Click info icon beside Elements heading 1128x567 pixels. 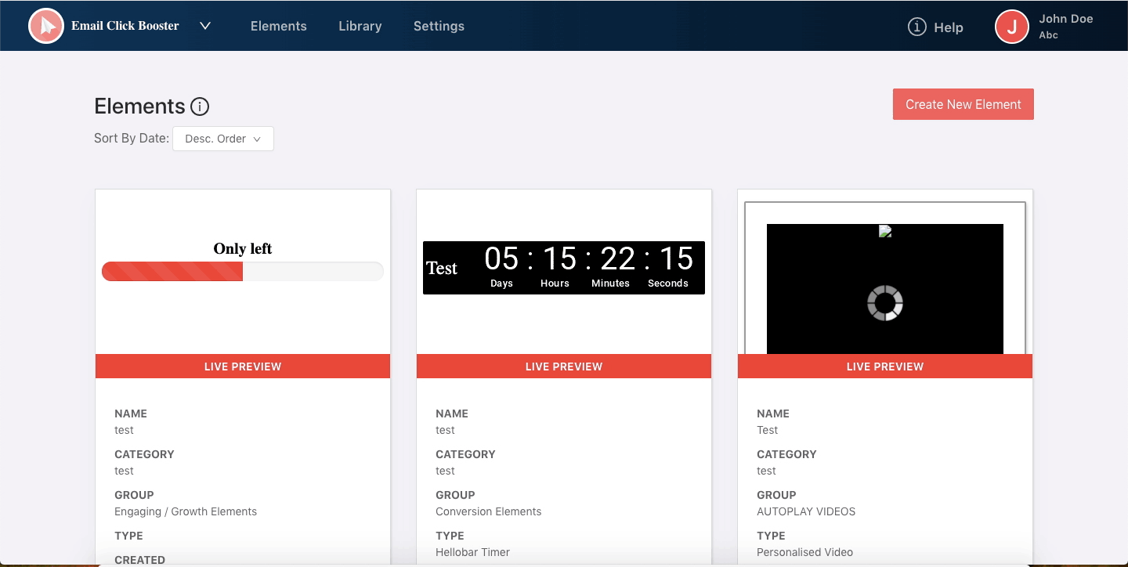pyautogui.click(x=200, y=107)
